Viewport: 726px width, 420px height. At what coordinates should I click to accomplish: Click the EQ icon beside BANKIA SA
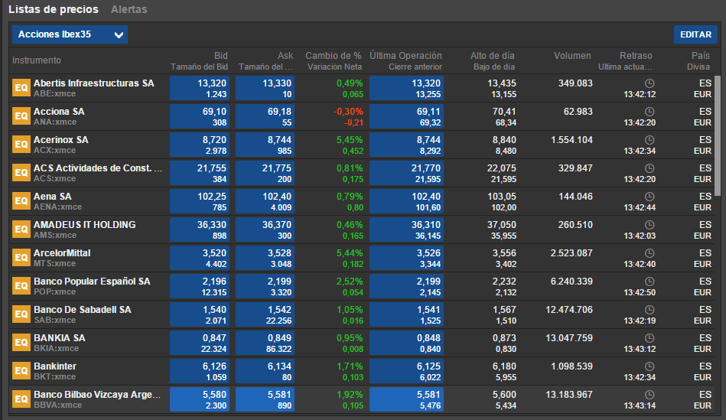(x=21, y=342)
